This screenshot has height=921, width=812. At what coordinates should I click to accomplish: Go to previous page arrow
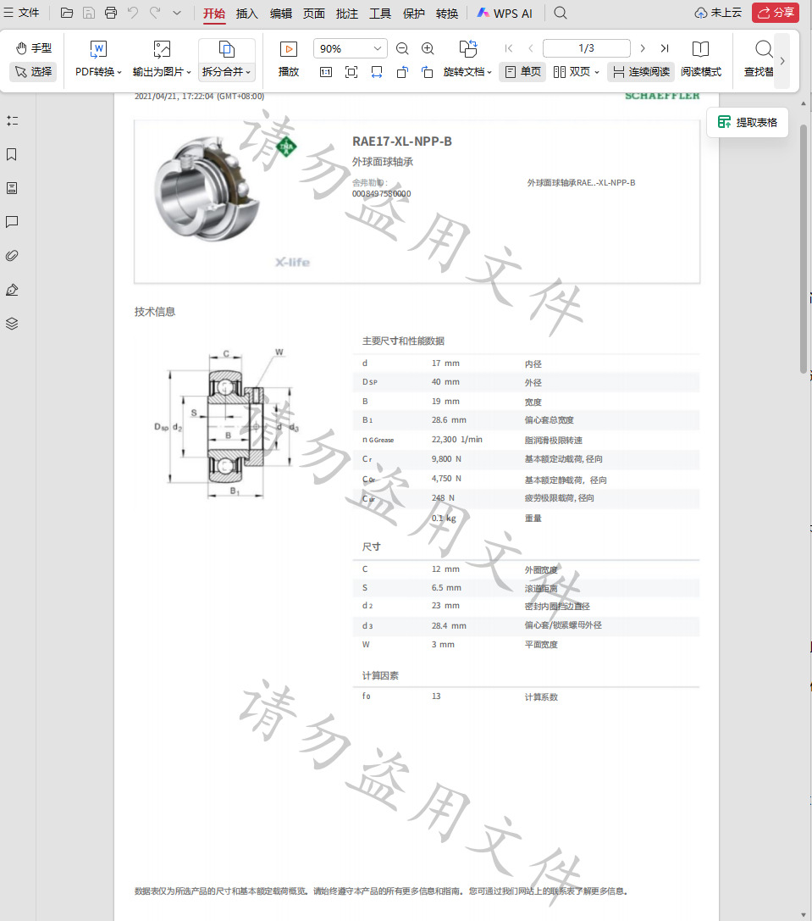click(x=531, y=48)
